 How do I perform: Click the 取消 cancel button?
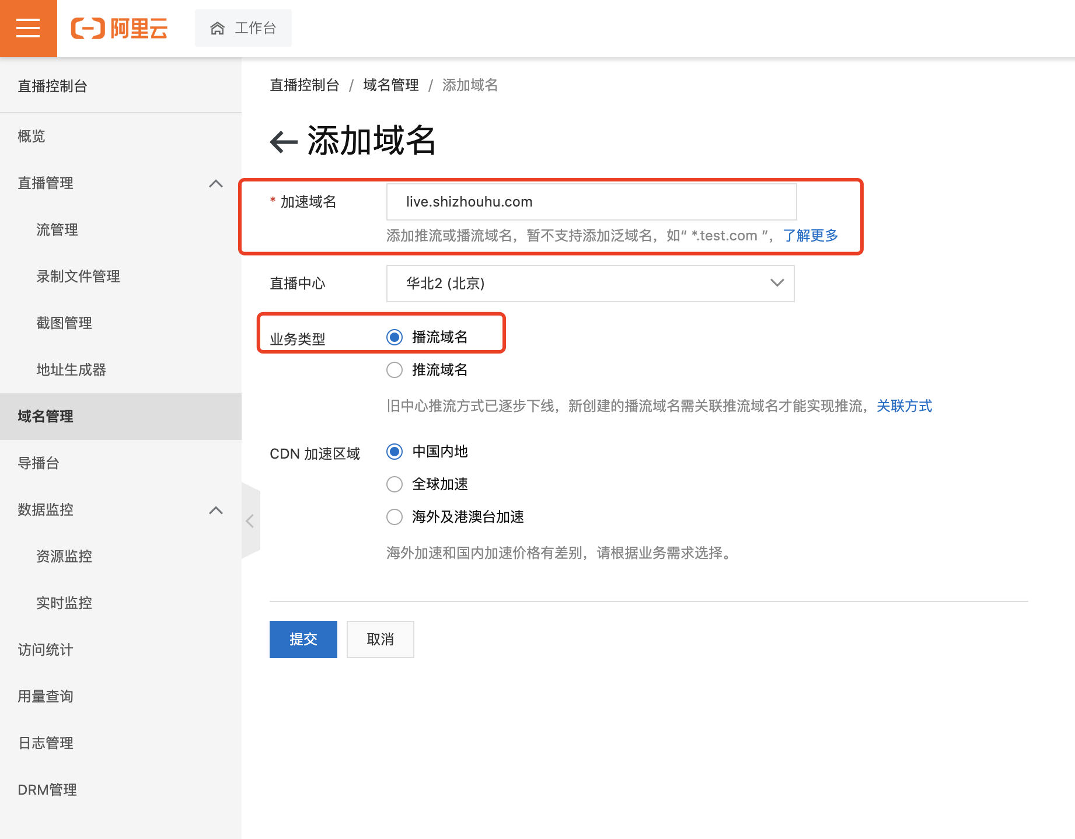[380, 639]
